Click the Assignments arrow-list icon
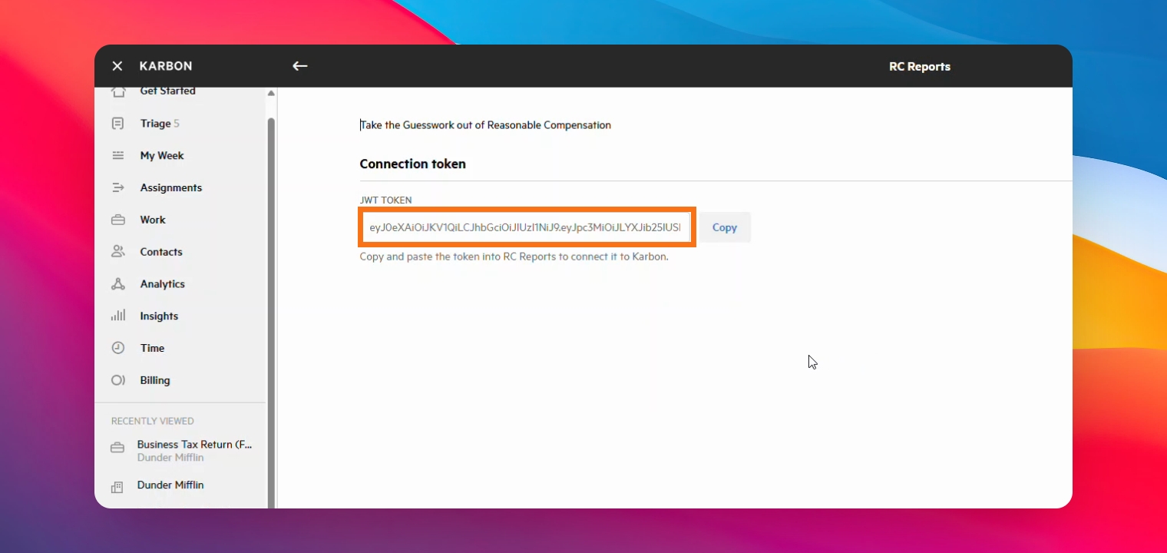Viewport: 1167px width, 553px height. (118, 187)
